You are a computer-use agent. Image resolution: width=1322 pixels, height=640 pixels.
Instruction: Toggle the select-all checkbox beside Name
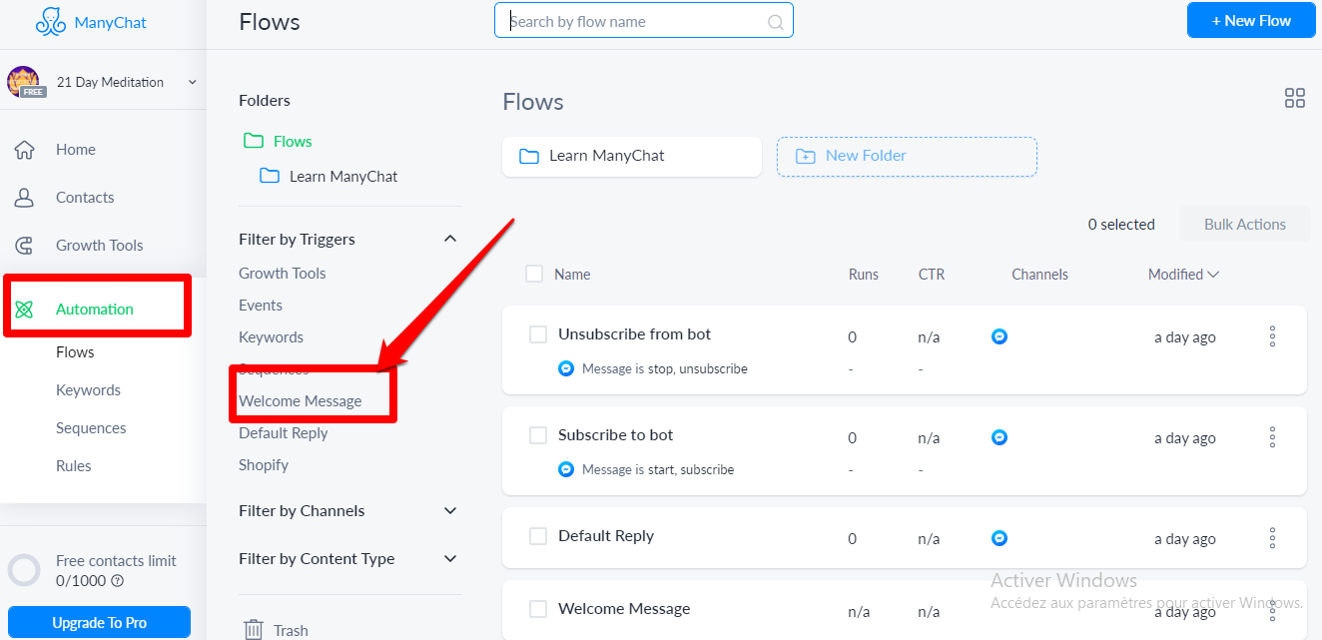pyautogui.click(x=534, y=274)
